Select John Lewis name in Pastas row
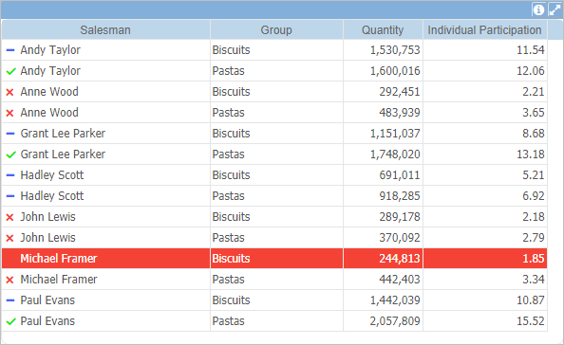This screenshot has width=564, height=345. [47, 237]
